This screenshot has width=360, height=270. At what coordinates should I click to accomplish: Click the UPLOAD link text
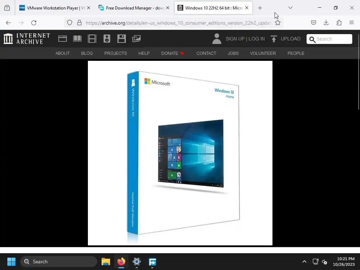tap(290, 39)
